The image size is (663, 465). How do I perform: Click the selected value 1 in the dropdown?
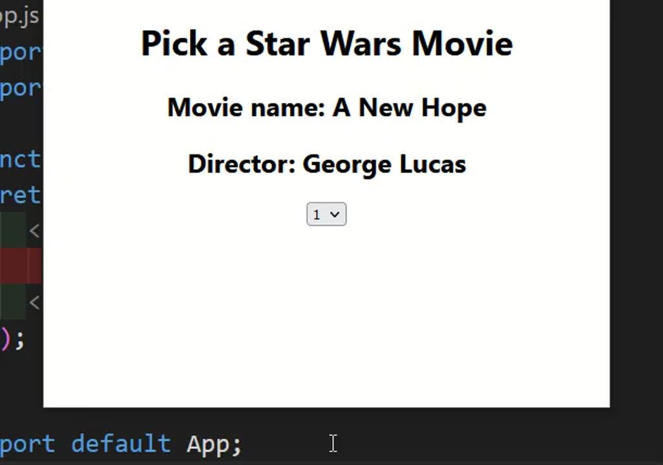(x=317, y=215)
